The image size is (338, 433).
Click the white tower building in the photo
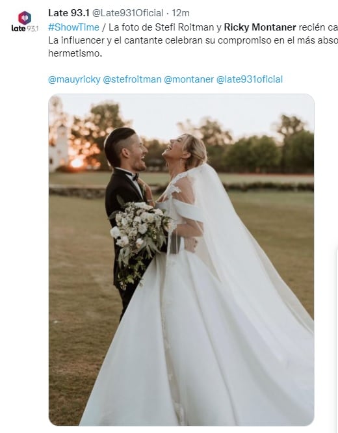click(x=58, y=148)
